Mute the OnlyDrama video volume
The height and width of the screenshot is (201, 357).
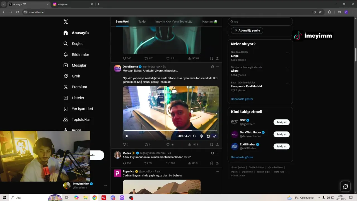(x=194, y=136)
